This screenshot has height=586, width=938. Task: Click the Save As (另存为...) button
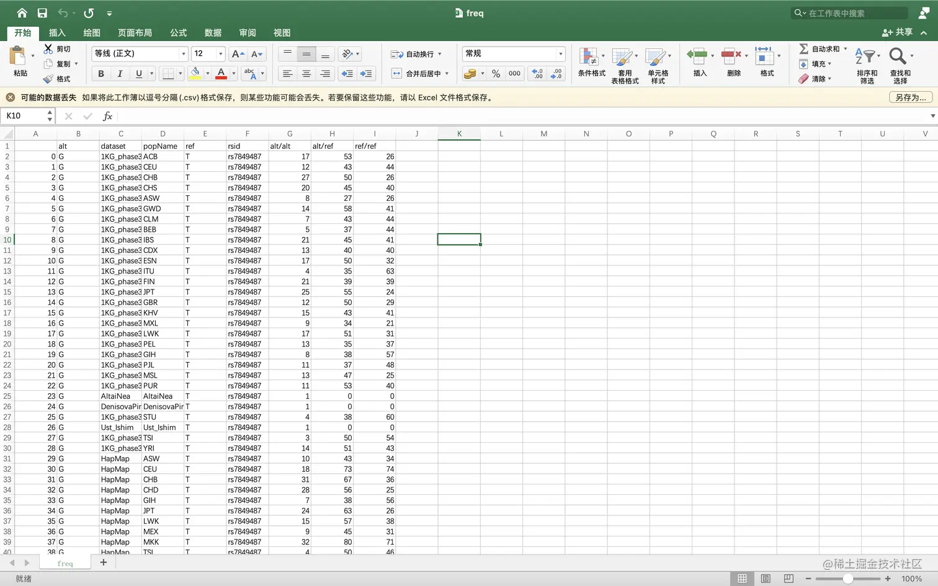tap(911, 97)
